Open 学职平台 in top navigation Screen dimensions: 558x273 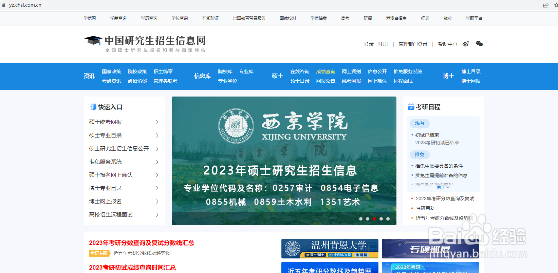coord(474,18)
